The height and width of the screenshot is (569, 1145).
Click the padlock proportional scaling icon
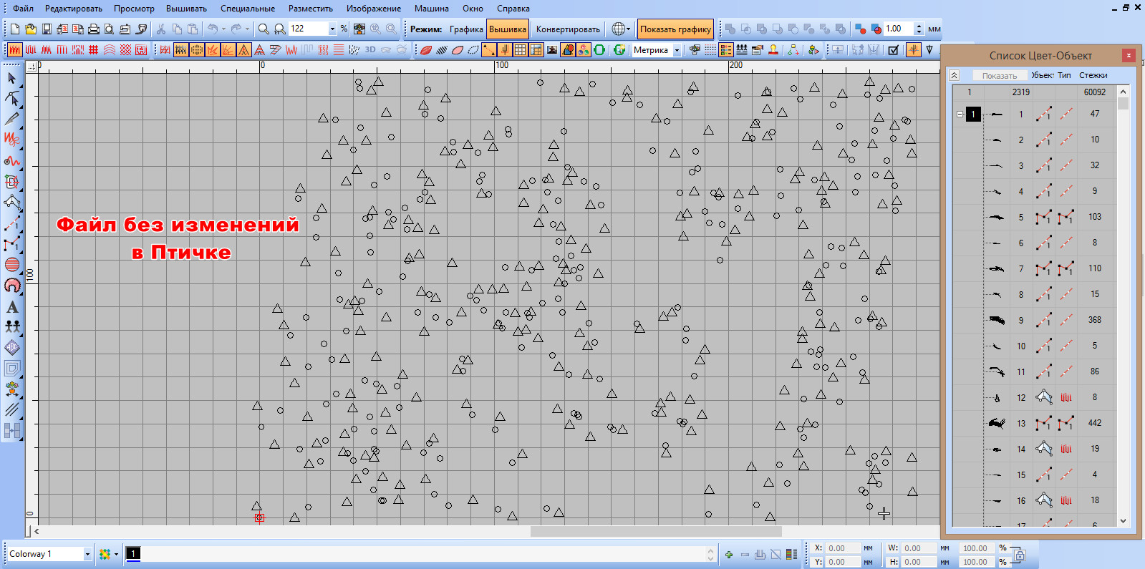click(x=1020, y=555)
